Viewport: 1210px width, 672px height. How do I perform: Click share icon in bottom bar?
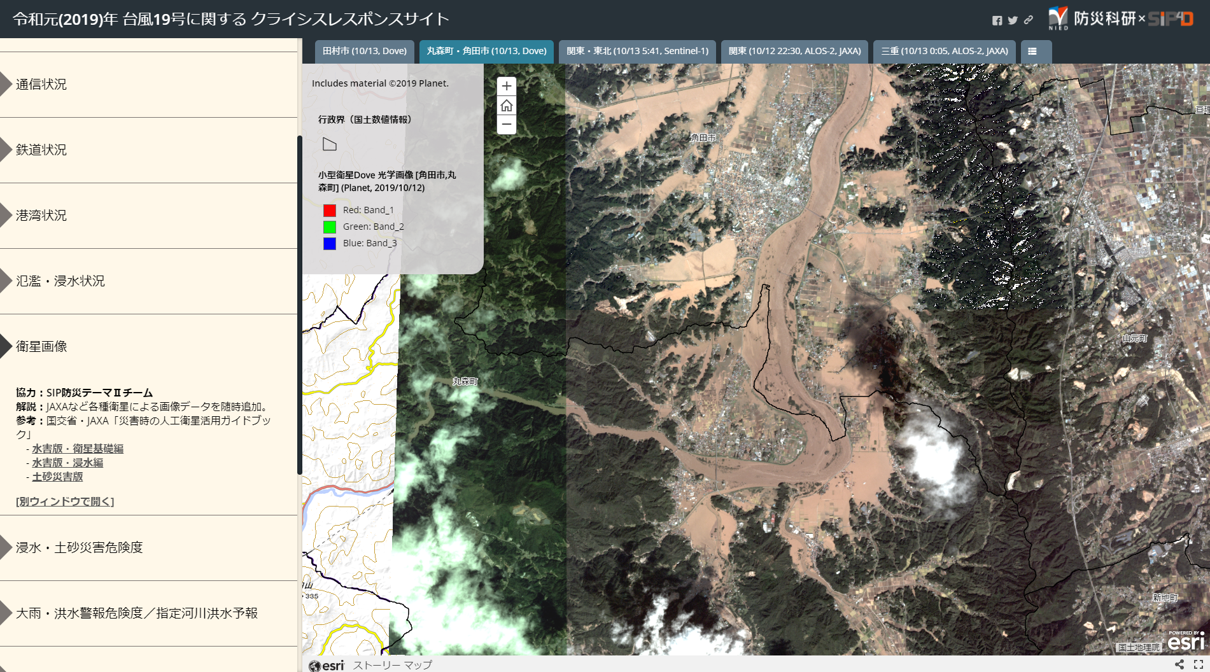(x=1179, y=664)
